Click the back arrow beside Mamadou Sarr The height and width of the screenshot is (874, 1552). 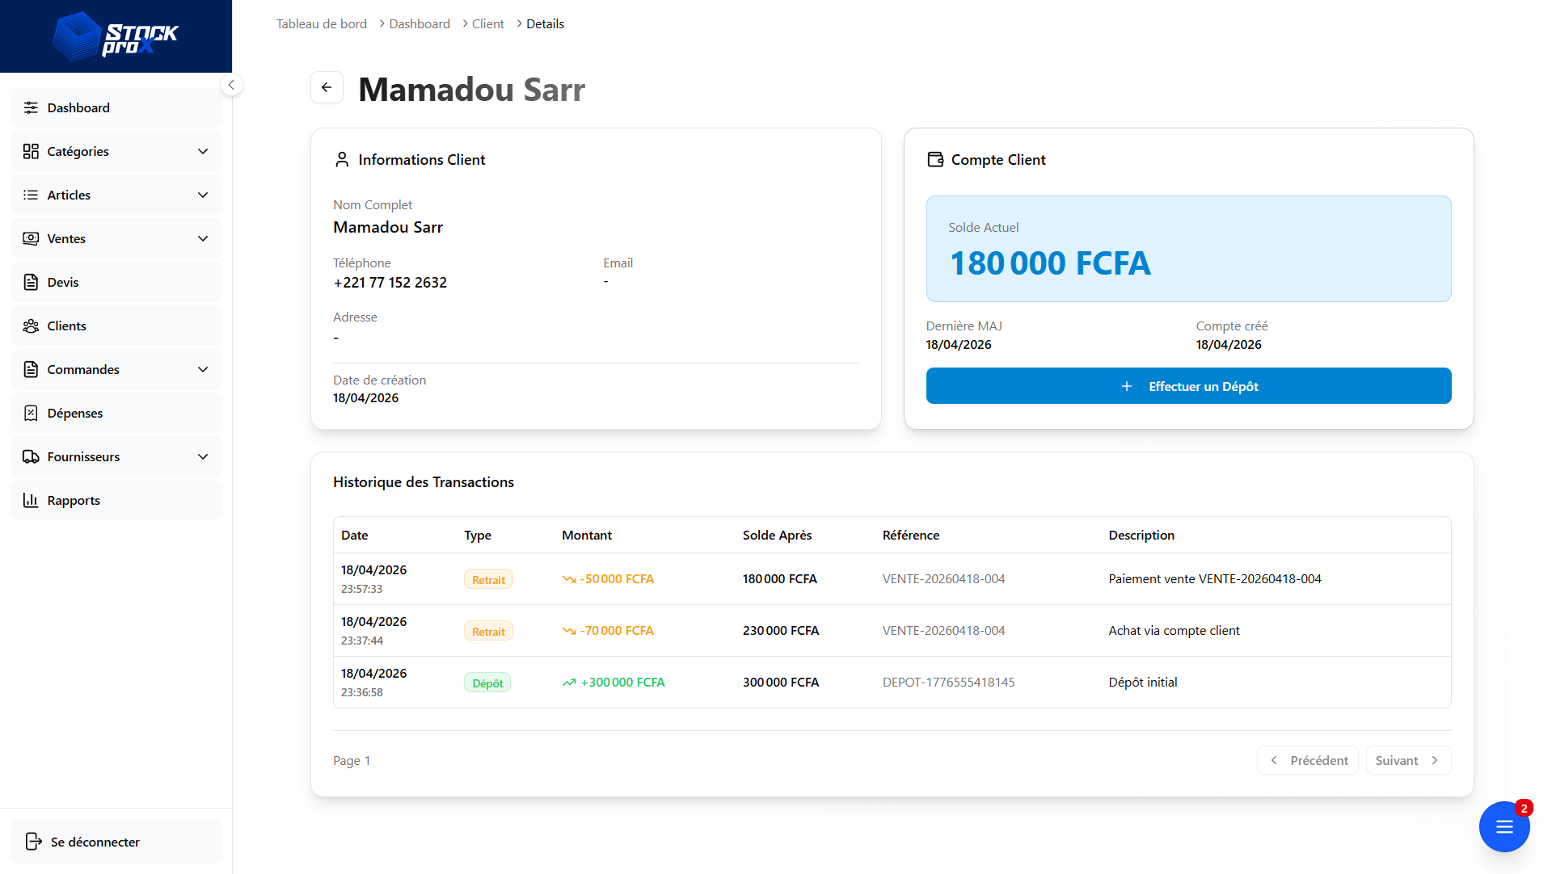(327, 87)
